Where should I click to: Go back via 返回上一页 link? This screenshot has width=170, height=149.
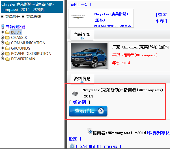79,5
